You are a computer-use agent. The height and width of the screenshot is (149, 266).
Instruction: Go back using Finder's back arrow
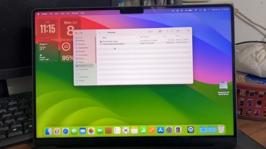point(100,32)
